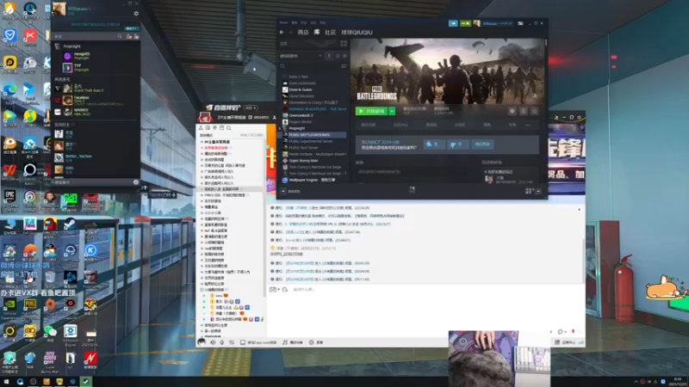This screenshot has width=689, height=387.
Task: Click Steam's forward navigation arrow
Action: (290, 32)
